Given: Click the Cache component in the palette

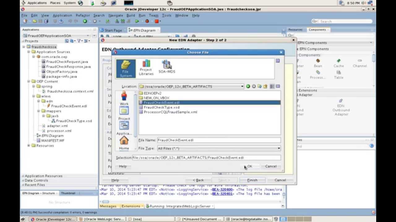Looking at the screenshot, I should [338, 63].
